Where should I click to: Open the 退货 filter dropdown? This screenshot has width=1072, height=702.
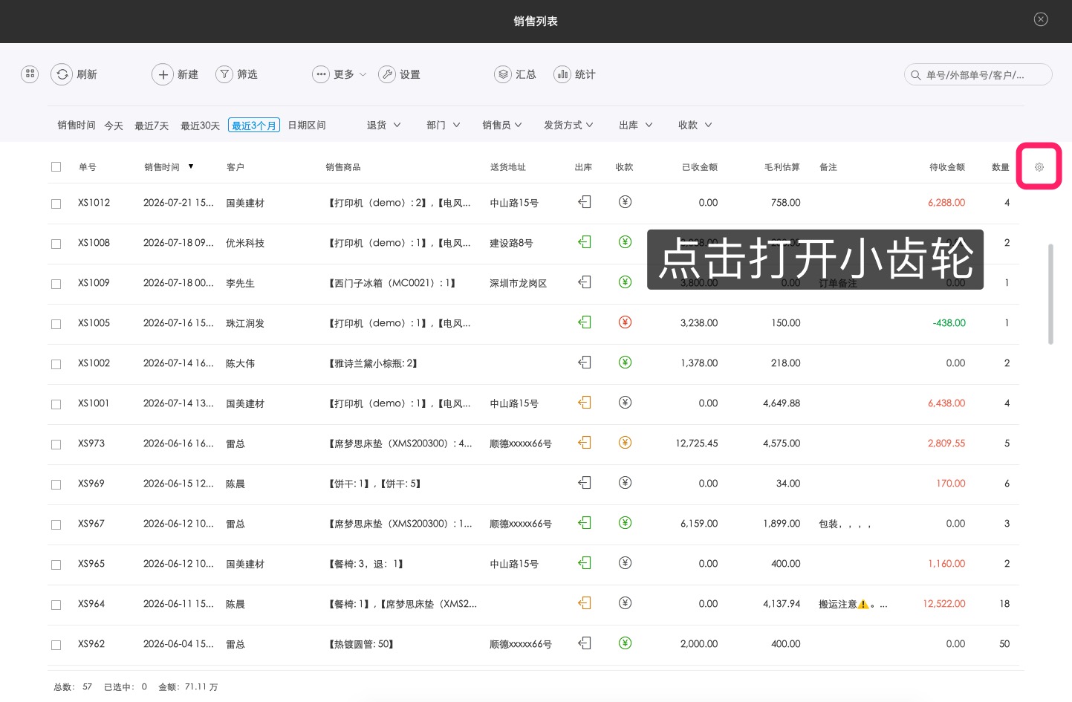(383, 125)
